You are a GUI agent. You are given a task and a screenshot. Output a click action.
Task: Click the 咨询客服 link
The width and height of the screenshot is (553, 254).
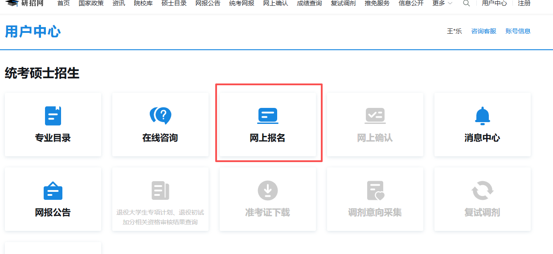[x=483, y=31]
